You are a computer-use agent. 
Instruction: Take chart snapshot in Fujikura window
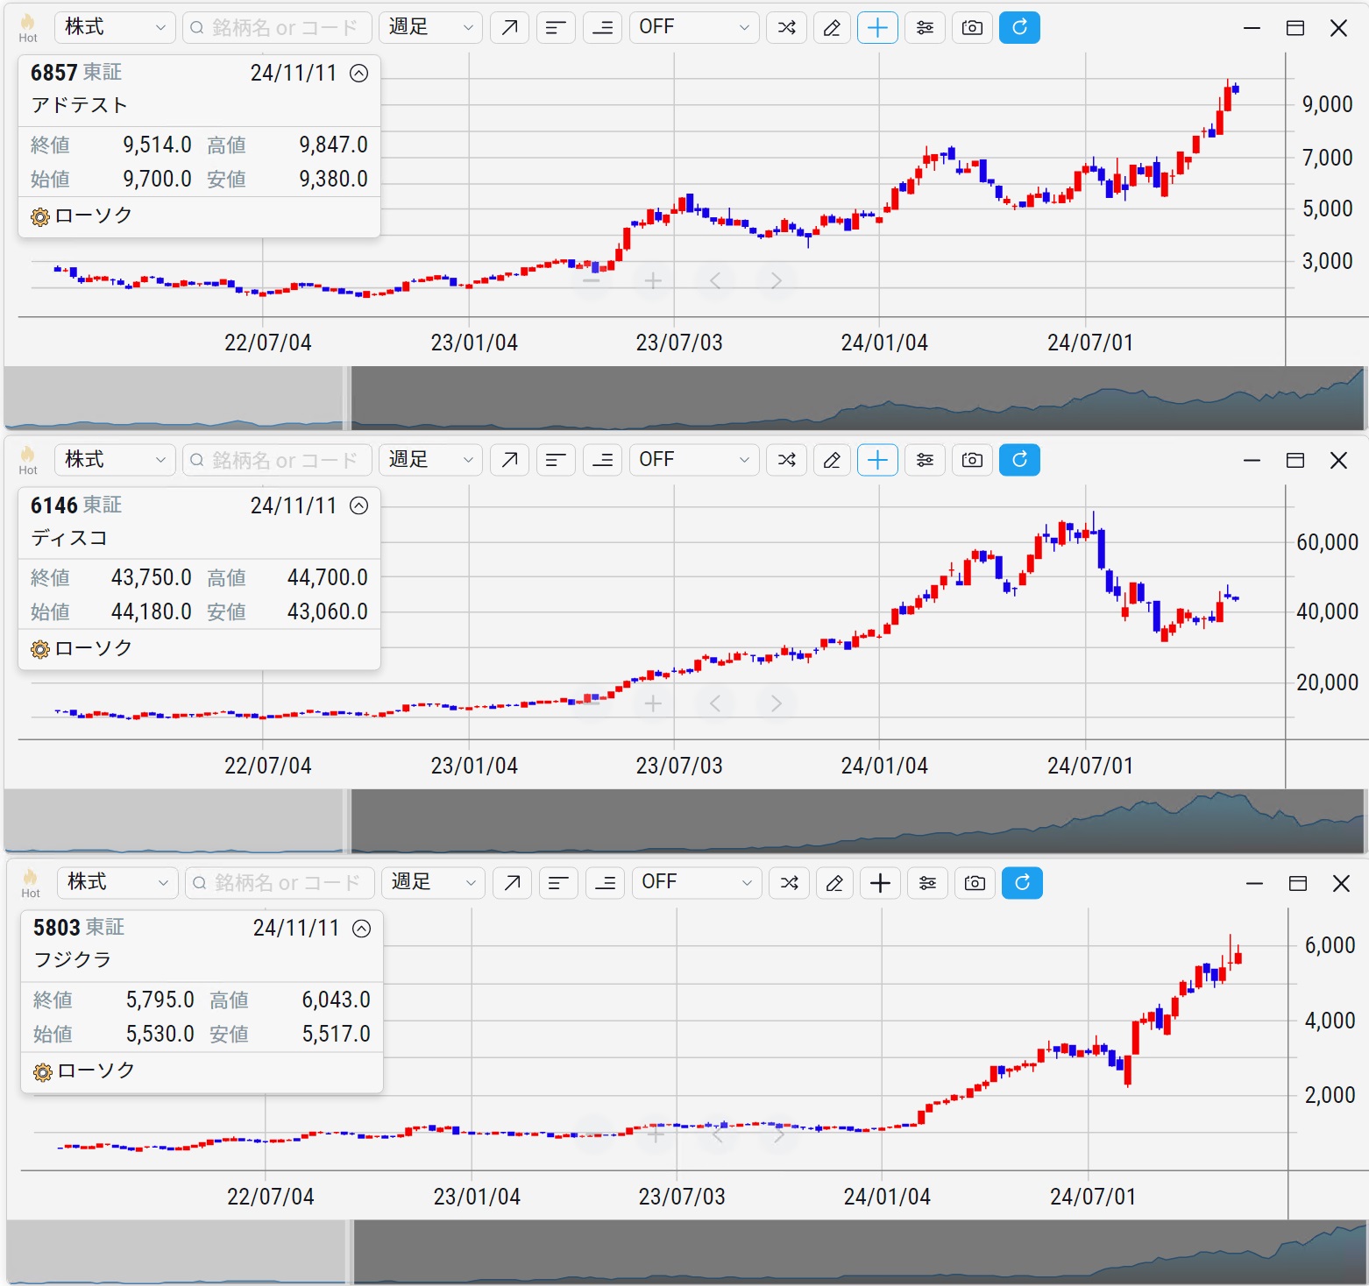point(975,883)
